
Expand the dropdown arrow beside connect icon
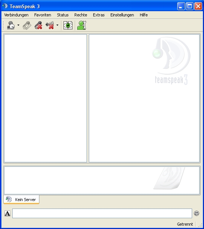click(x=18, y=25)
